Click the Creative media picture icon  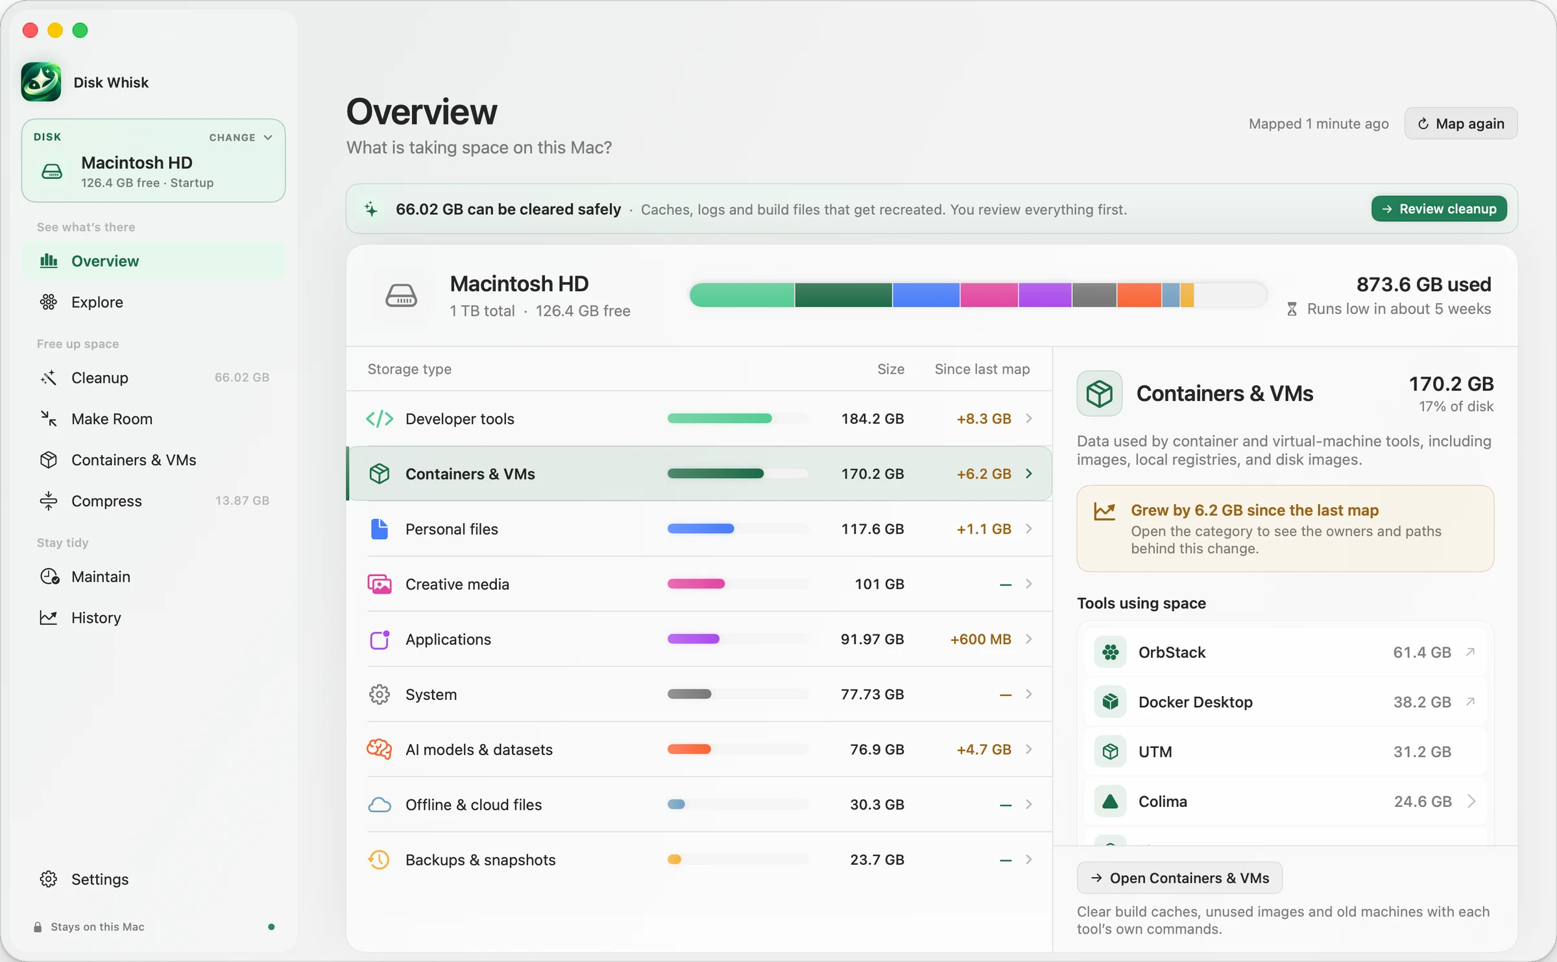click(x=380, y=584)
